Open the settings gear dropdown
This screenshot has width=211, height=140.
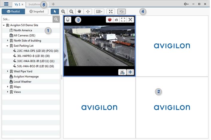tap(186, 4)
